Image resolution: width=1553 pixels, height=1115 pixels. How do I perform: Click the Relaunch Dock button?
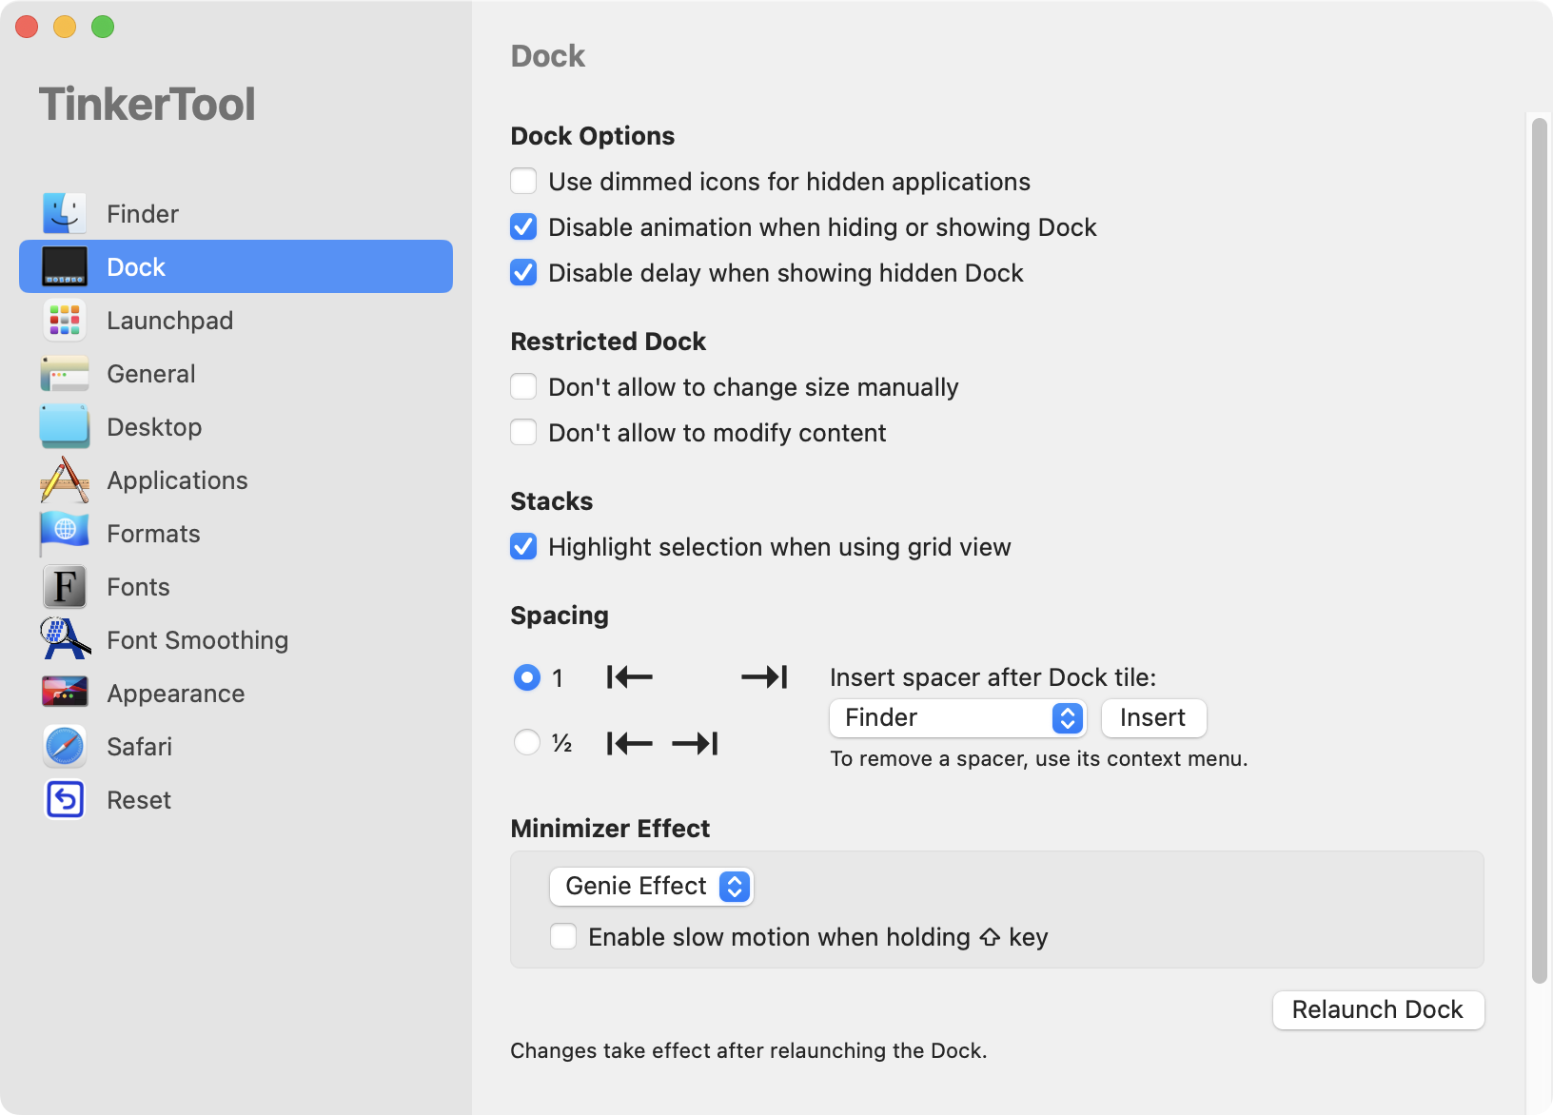click(x=1378, y=1009)
